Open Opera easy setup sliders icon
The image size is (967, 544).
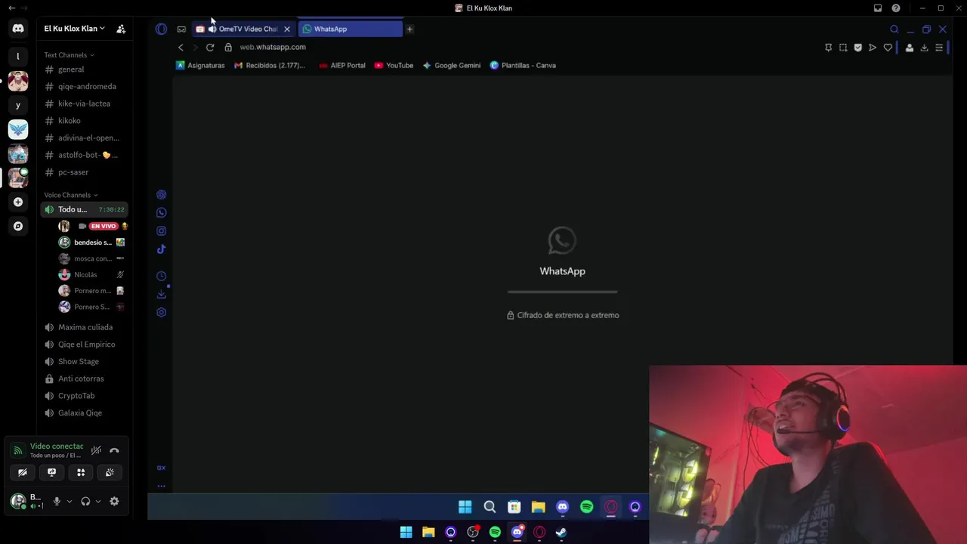pyautogui.click(x=939, y=48)
